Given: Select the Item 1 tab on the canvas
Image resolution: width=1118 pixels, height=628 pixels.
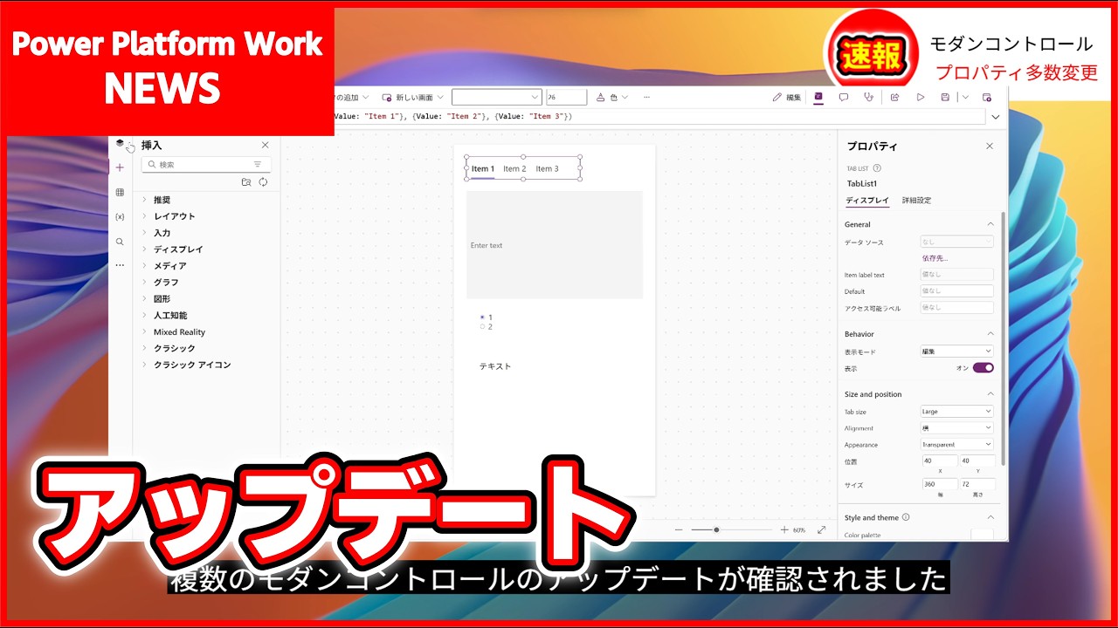Looking at the screenshot, I should point(483,168).
